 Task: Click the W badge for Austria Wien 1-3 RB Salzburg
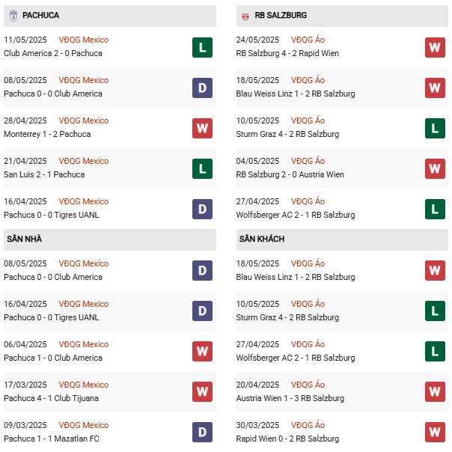pos(435,392)
